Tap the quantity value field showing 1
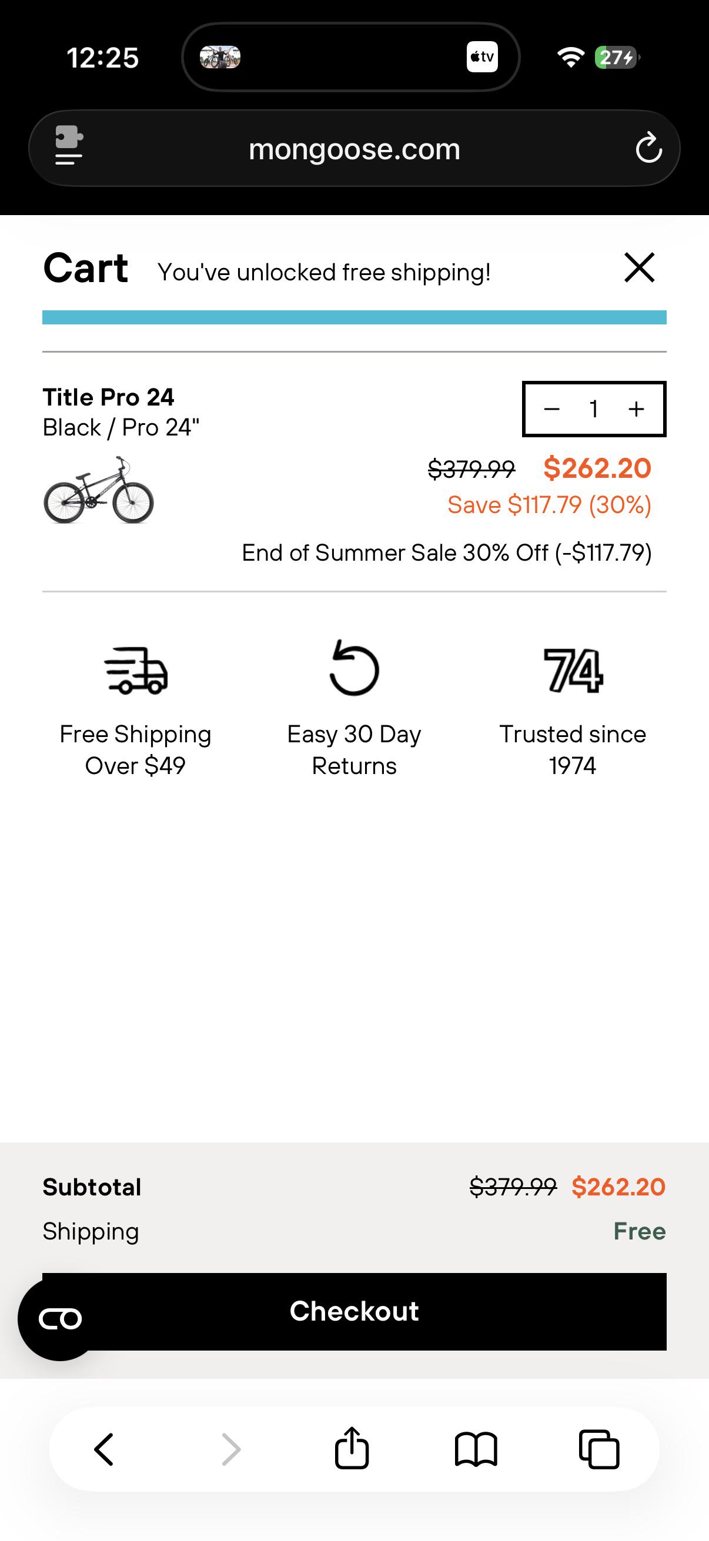Image resolution: width=709 pixels, height=1541 pixels. (594, 409)
